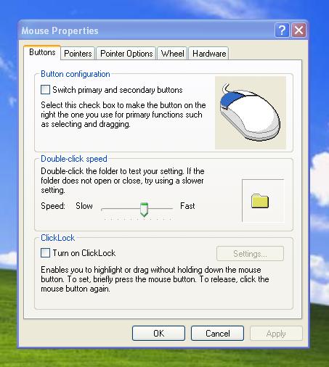329x367 pixels.
Task: Click the OK button
Action: coord(158,334)
